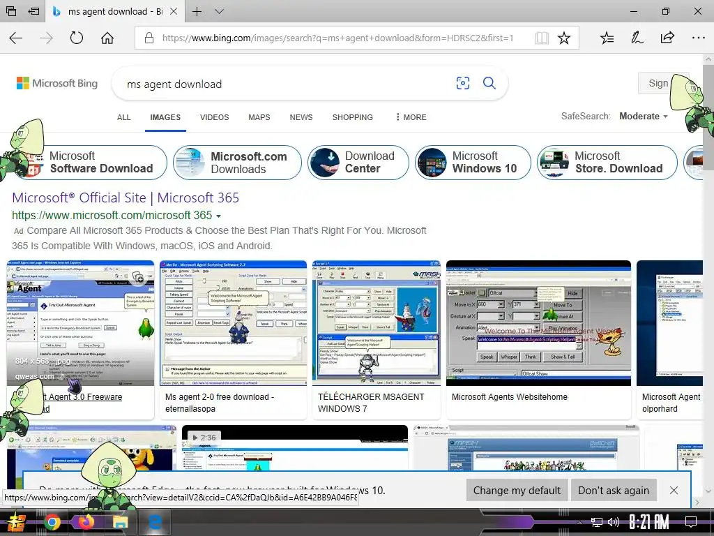Click the set tabs aside icon
714x536 pixels.
(33, 11)
